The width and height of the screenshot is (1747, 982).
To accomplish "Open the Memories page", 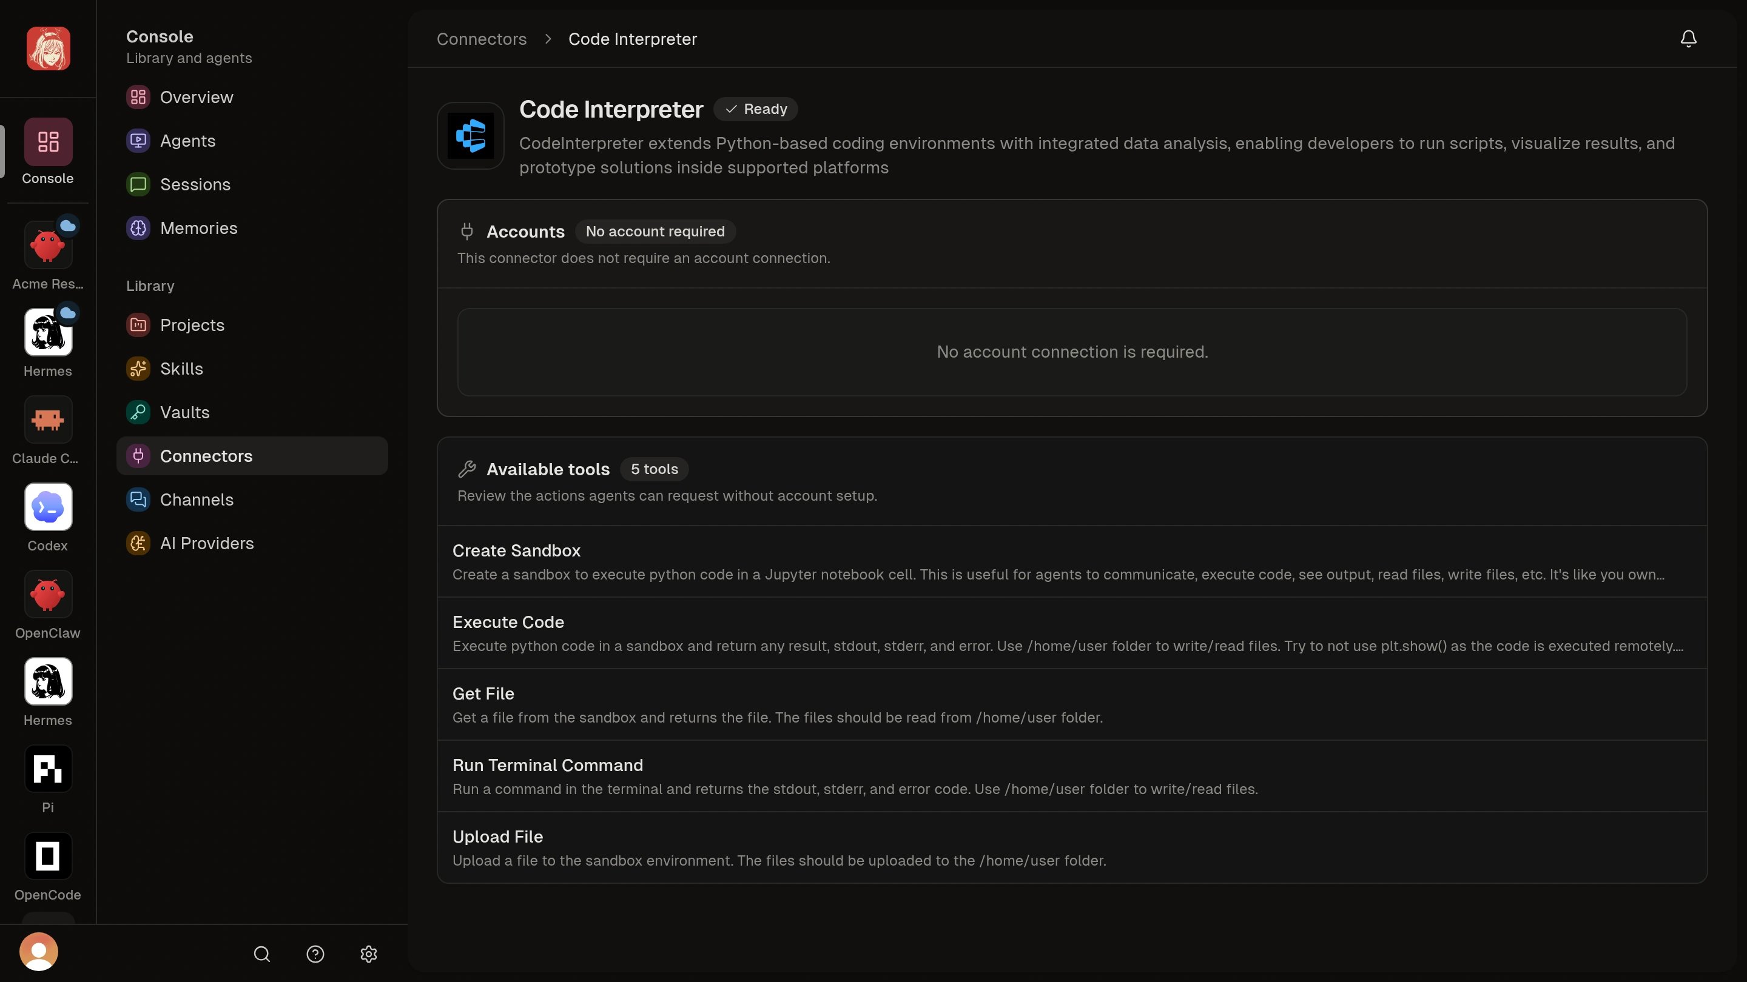I will [252, 228].
